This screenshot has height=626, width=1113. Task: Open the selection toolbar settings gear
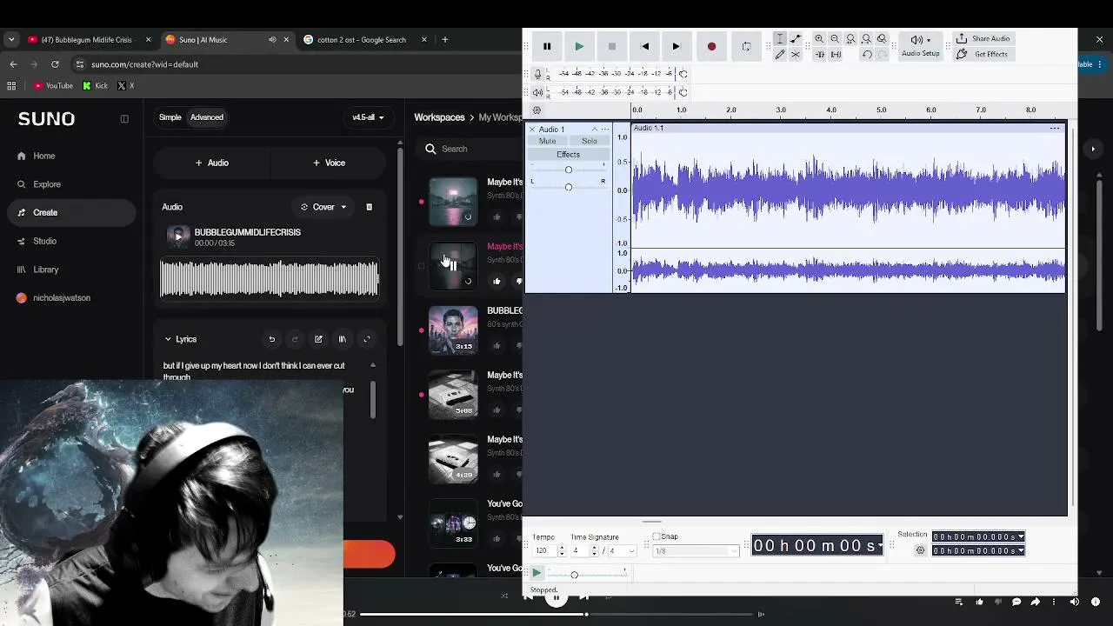(x=921, y=550)
